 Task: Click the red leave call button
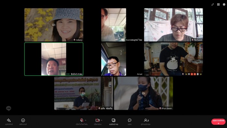[218, 122]
